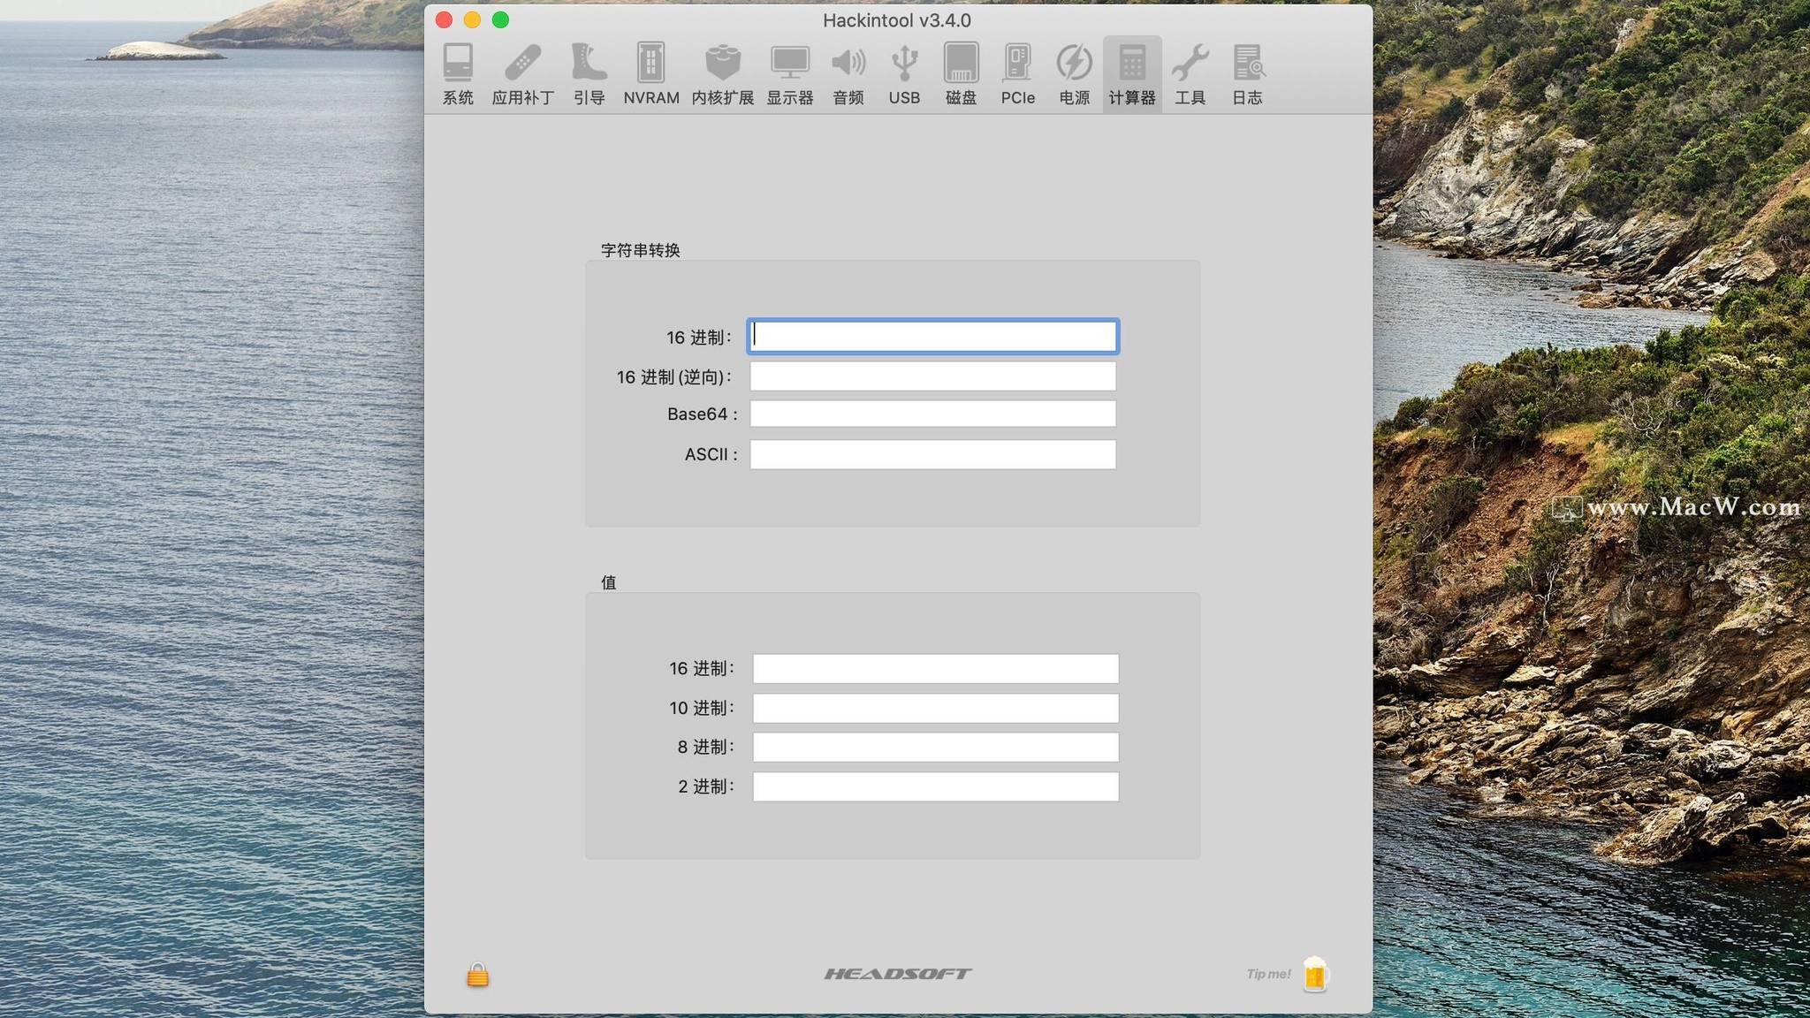Viewport: 1810px width, 1018px height.
Task: Select the 引导 boot icon
Action: coord(589,74)
